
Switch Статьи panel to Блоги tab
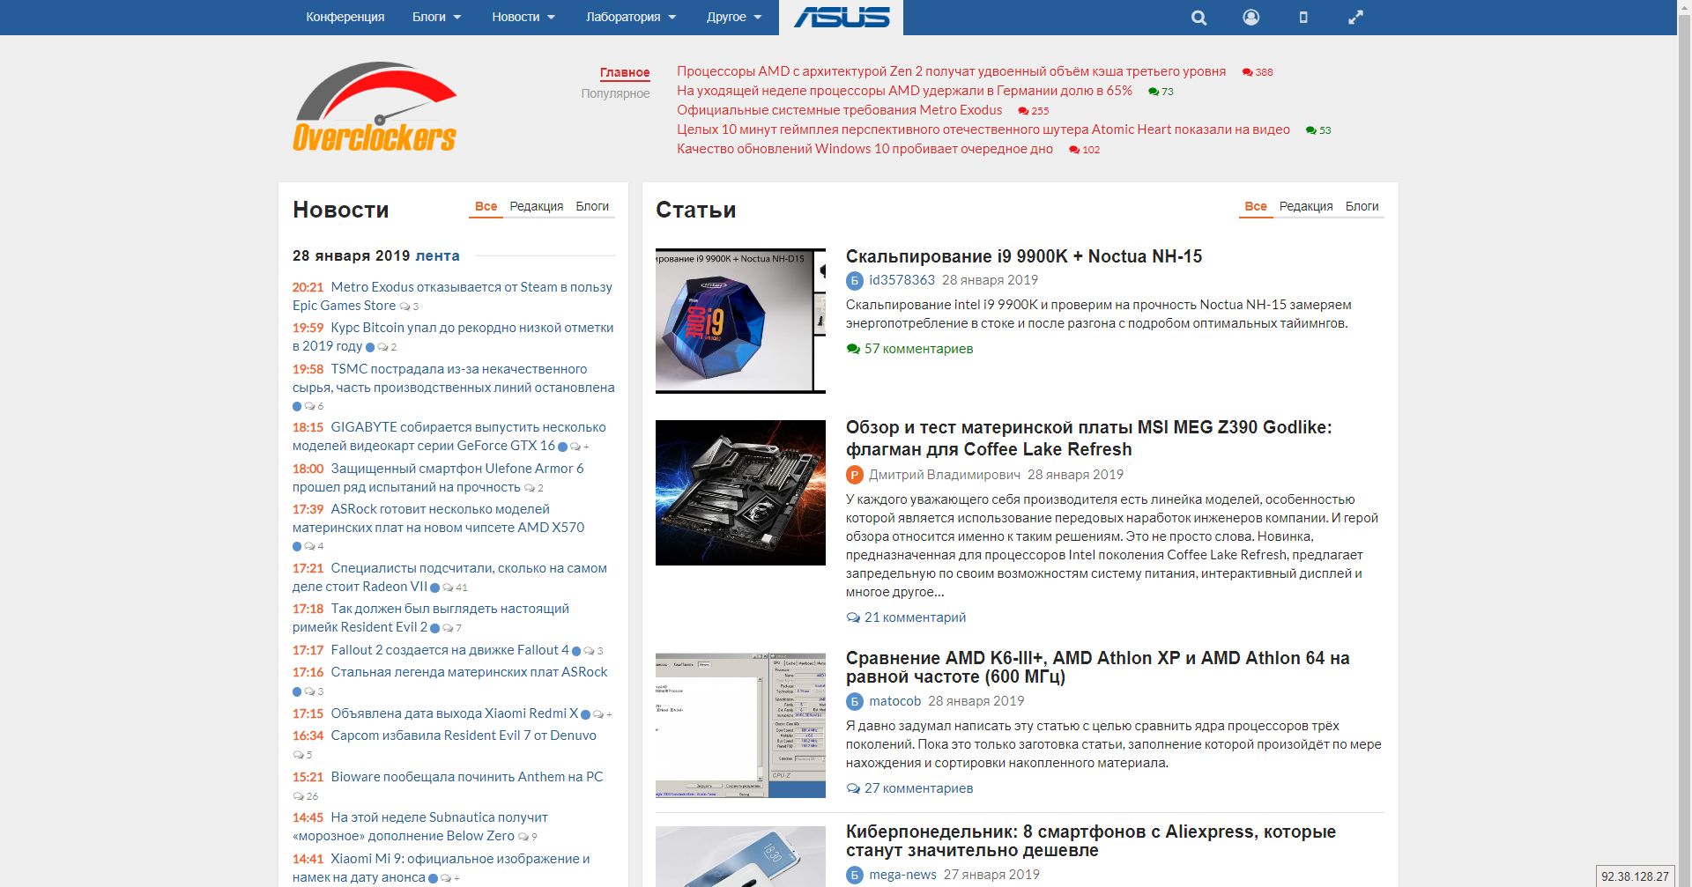[x=1362, y=207]
